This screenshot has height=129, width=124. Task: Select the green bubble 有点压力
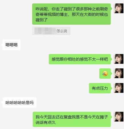pos(100,88)
